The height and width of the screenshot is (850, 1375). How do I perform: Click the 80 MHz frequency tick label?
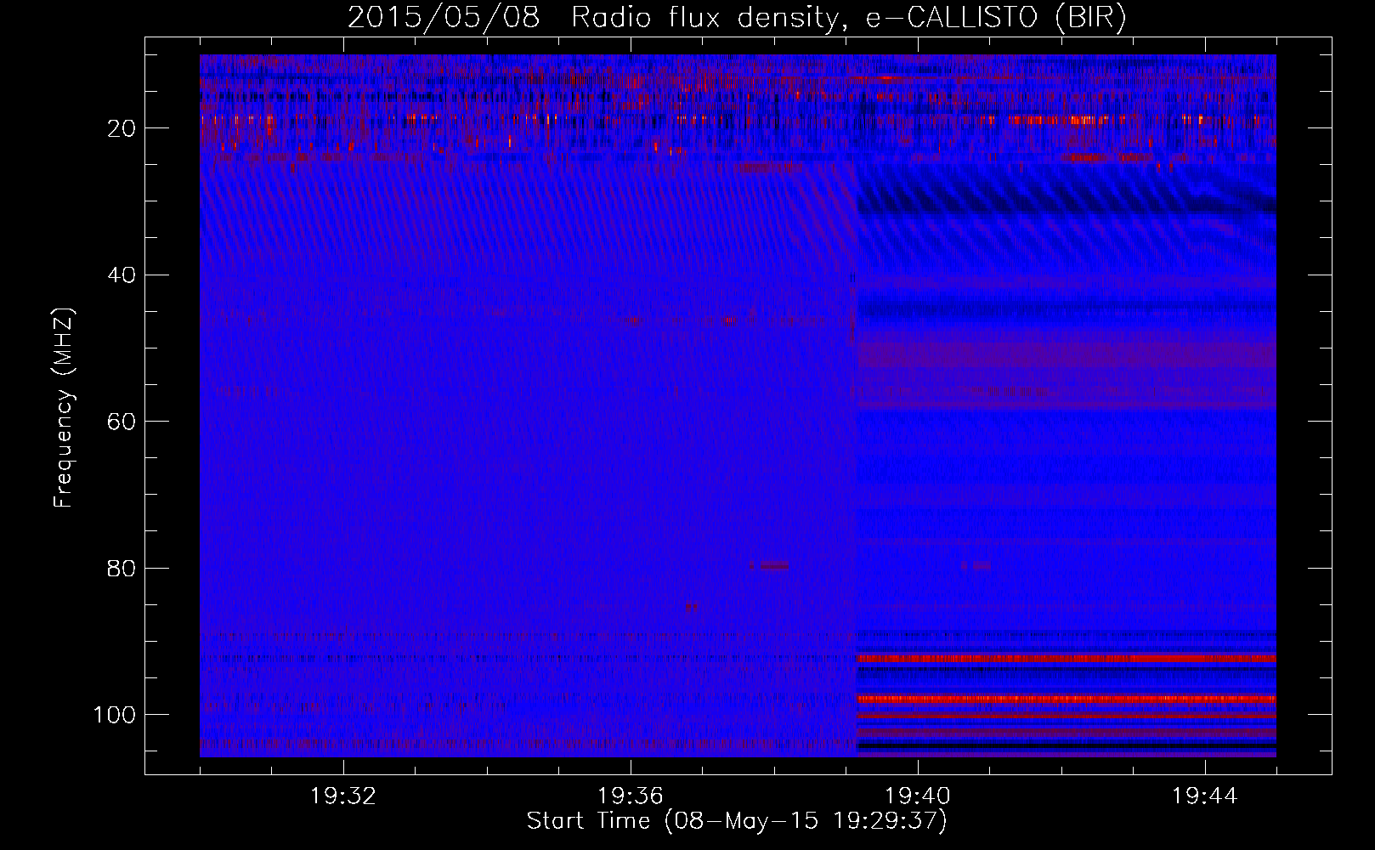[122, 569]
